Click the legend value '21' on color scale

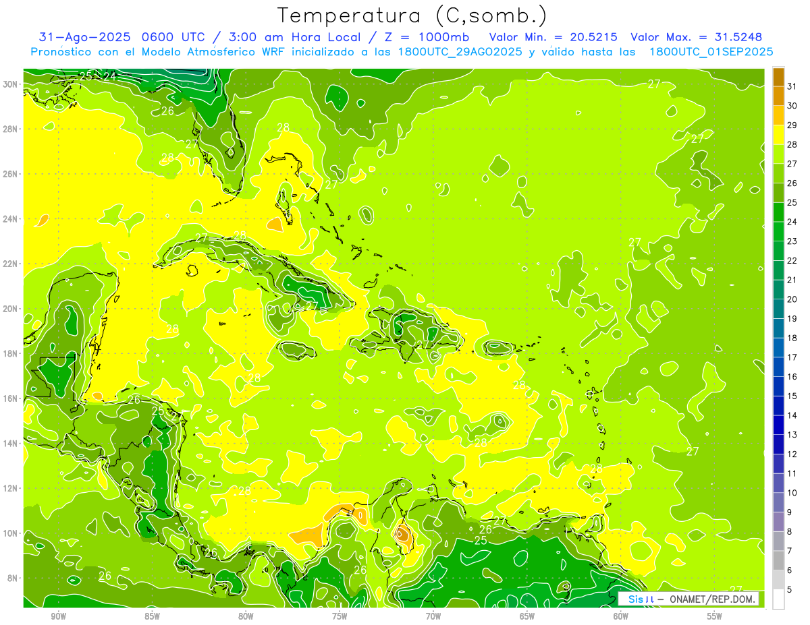pos(792,280)
